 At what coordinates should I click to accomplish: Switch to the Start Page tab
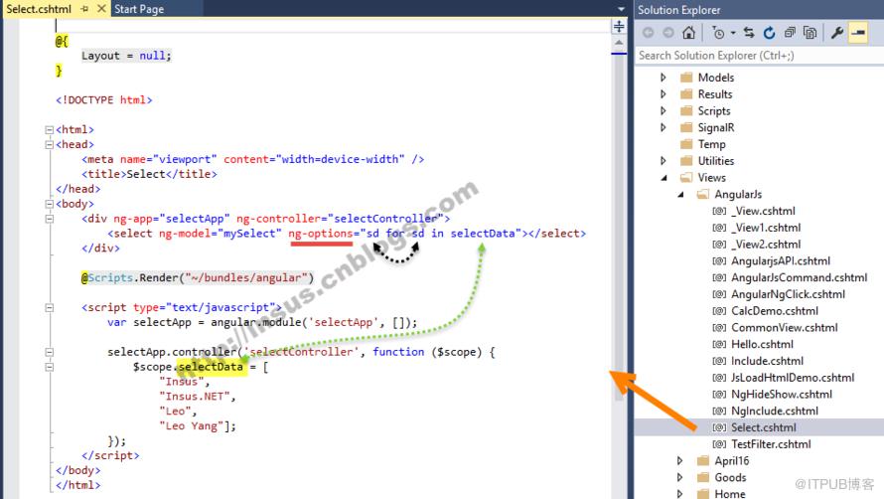tap(139, 9)
